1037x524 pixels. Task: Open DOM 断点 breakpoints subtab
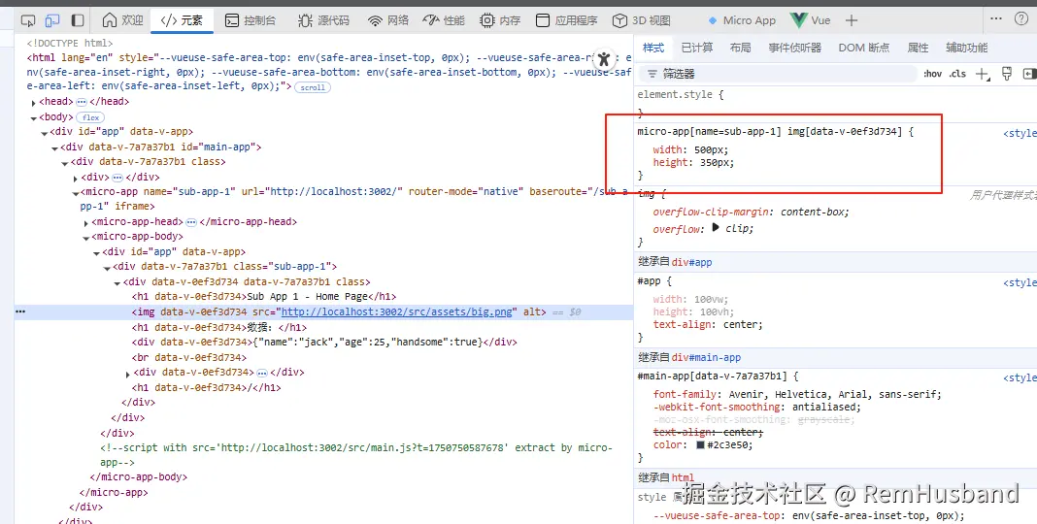[864, 48]
